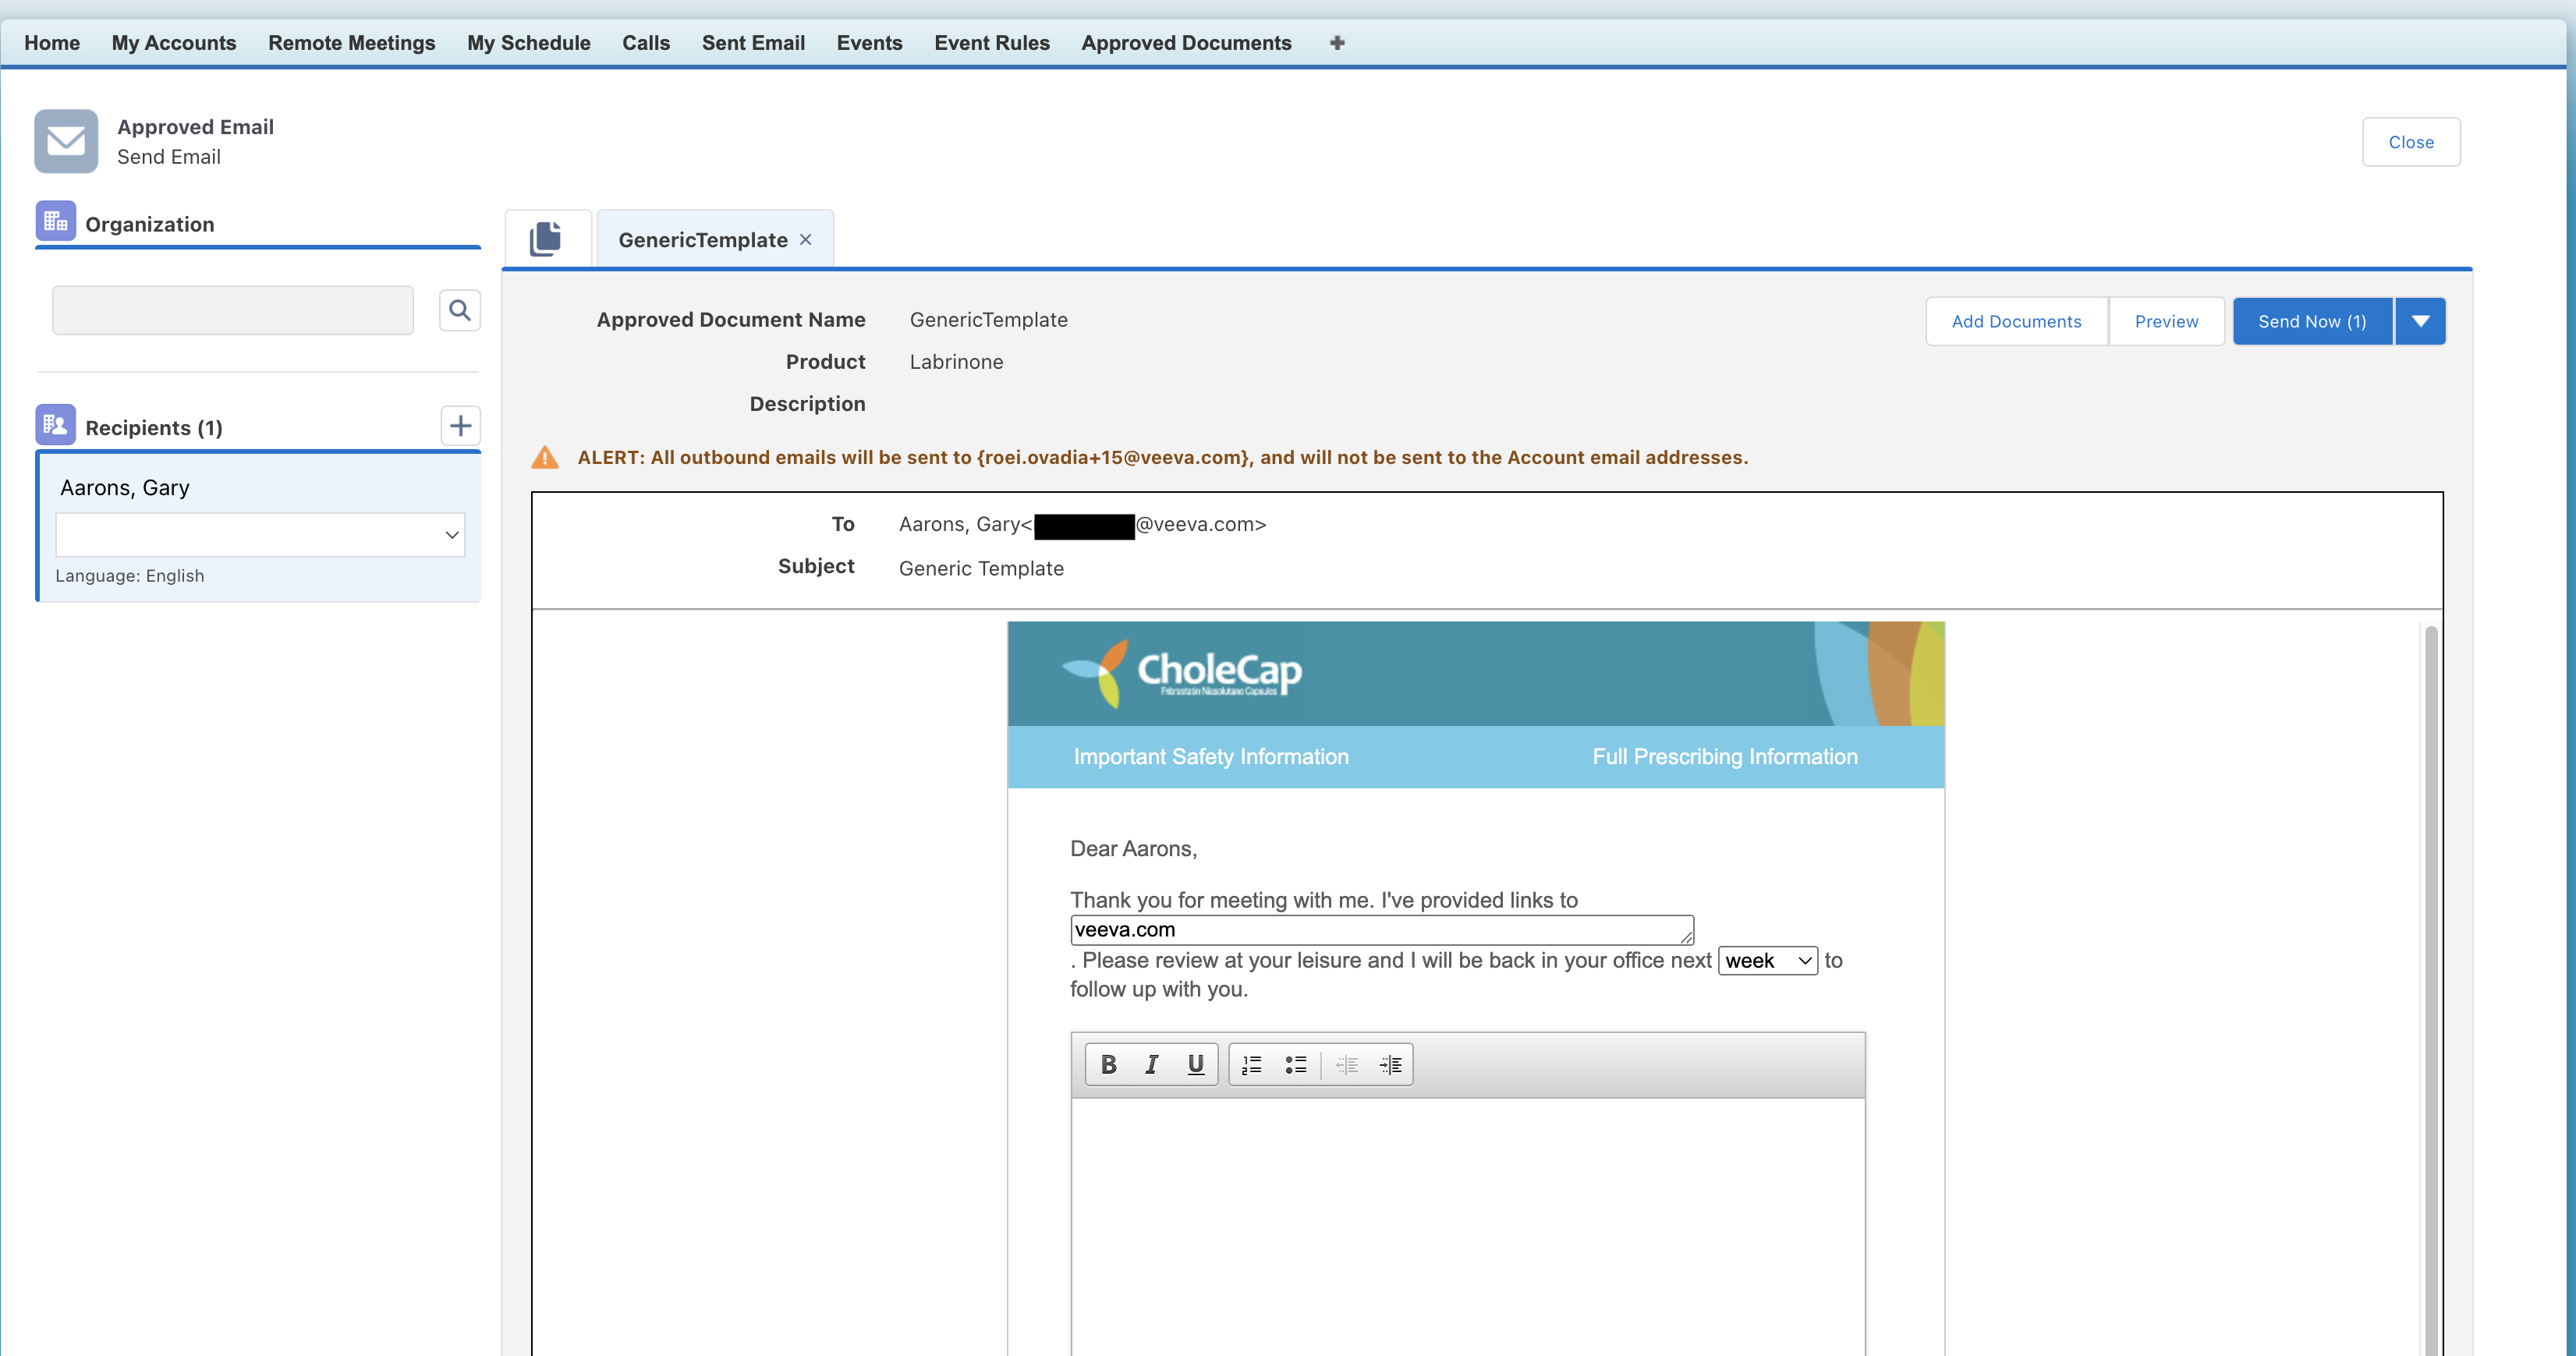This screenshot has height=1356, width=2576.
Task: Click the veeva.com text field
Action: click(x=1380, y=930)
